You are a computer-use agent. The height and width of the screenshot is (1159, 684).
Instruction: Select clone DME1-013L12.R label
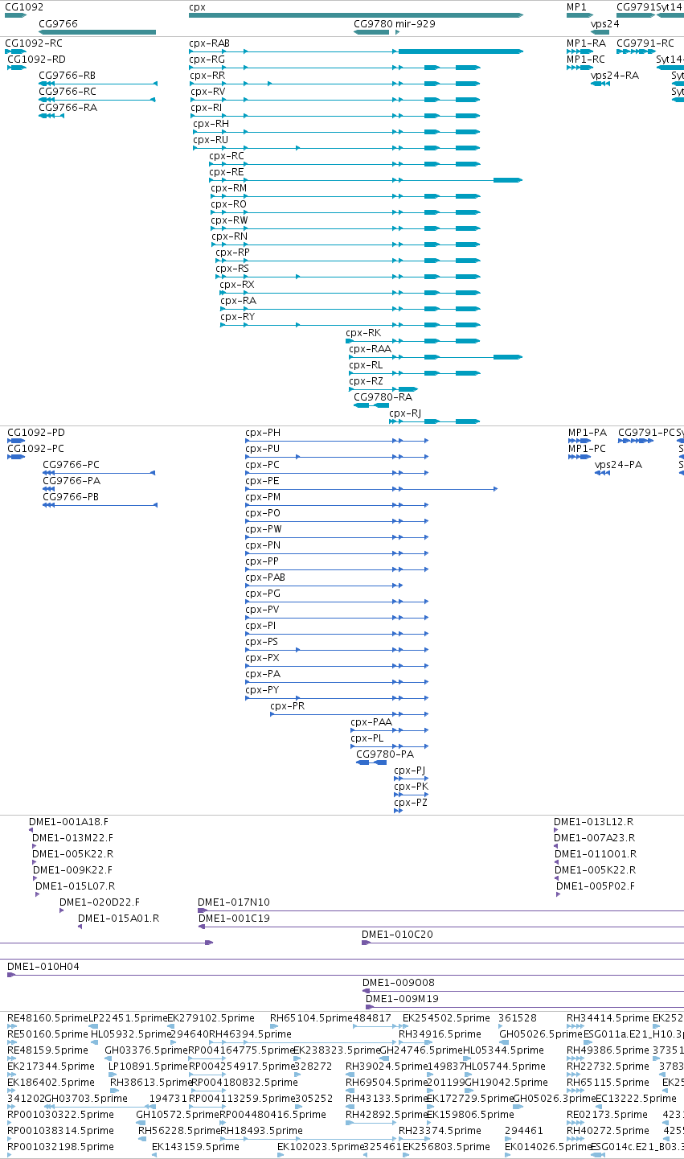pos(594,822)
